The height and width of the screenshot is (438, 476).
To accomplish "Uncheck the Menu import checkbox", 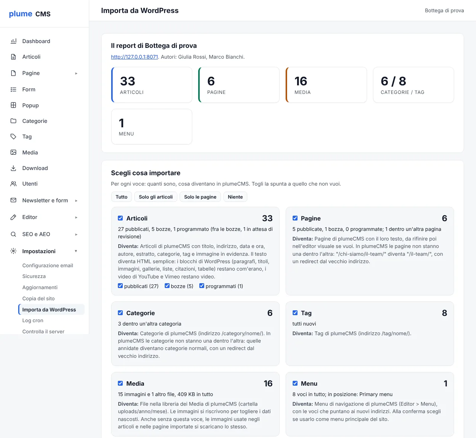I will tap(295, 383).
